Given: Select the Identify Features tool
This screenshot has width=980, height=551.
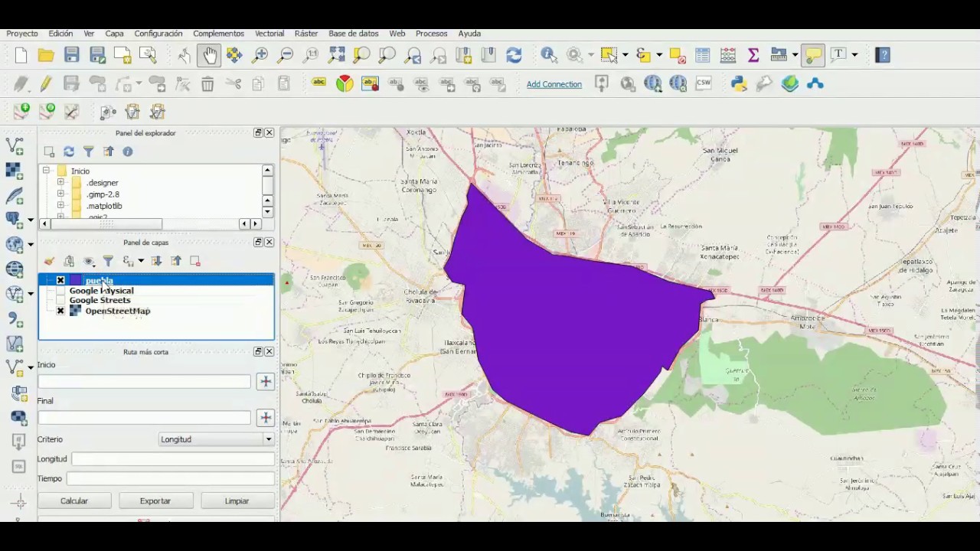Looking at the screenshot, I should [x=548, y=55].
